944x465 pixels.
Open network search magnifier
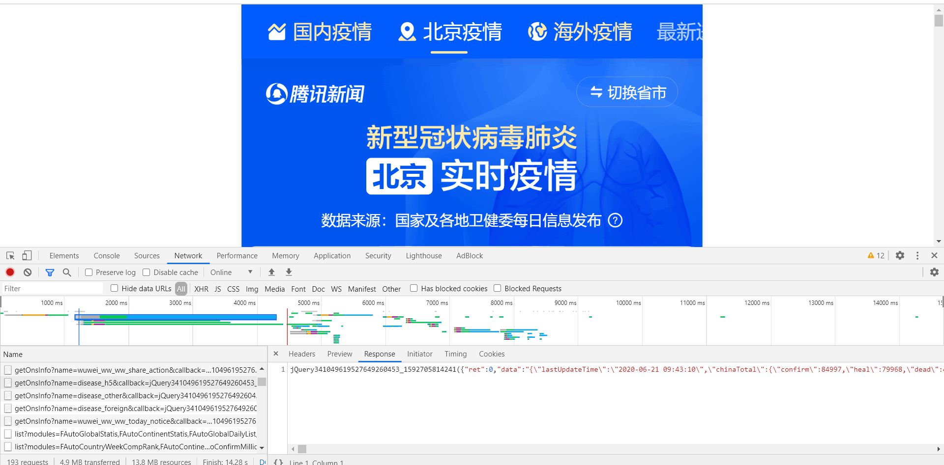tap(67, 272)
